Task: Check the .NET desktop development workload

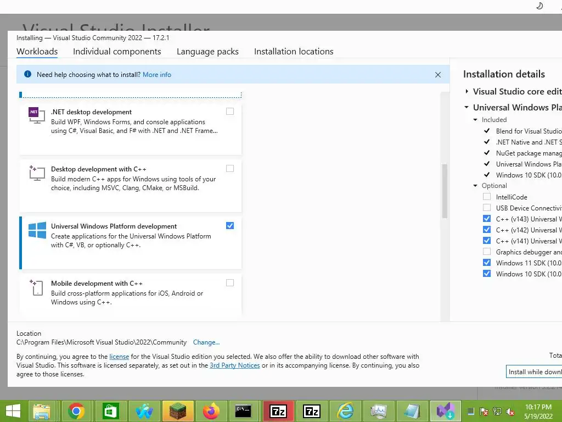Action: [x=230, y=112]
